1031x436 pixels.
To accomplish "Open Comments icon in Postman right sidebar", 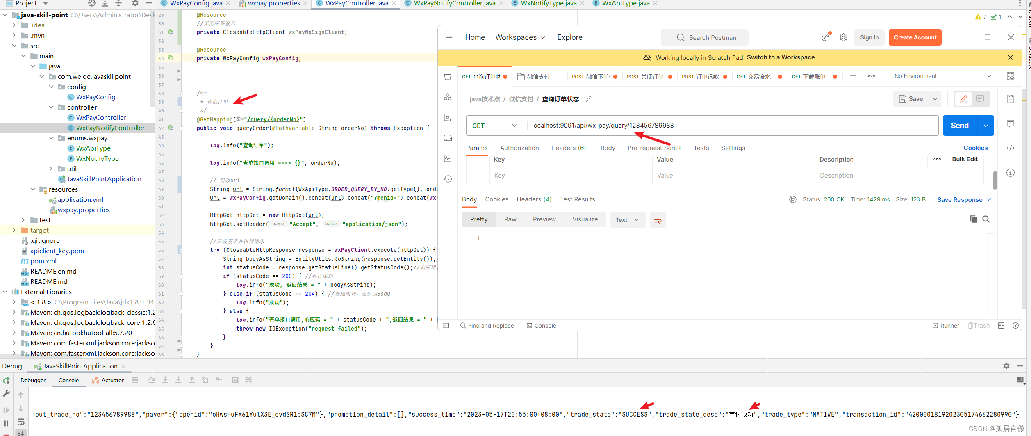I will [x=1011, y=123].
